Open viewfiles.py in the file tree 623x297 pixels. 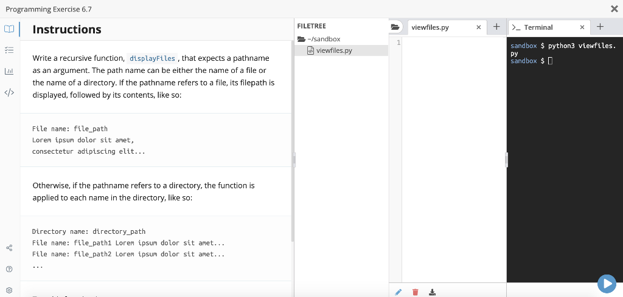334,50
